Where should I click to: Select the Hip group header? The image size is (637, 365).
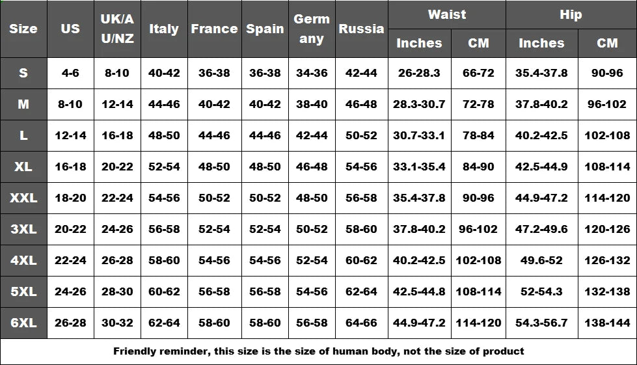571,14
